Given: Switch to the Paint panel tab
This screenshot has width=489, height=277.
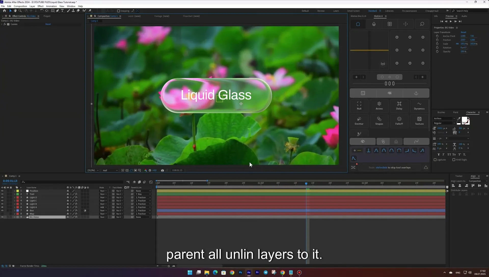Looking at the screenshot, I should pos(456,112).
